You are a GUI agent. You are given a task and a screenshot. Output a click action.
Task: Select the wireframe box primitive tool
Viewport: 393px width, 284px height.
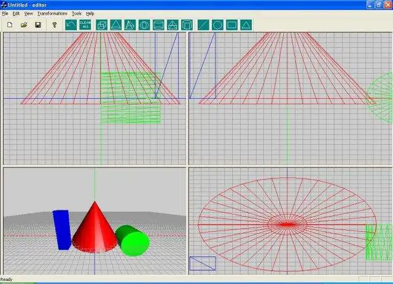click(102, 25)
